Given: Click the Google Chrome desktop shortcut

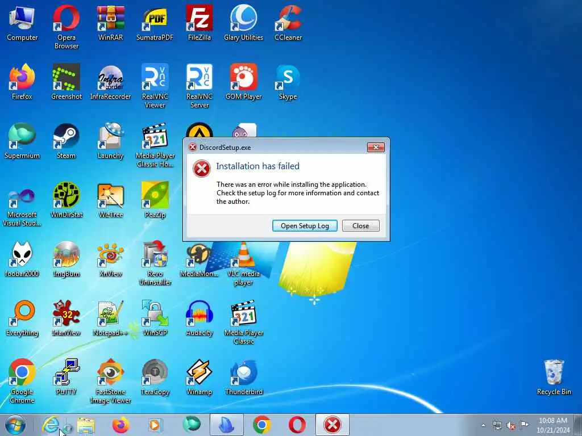Looking at the screenshot, I should coord(22,381).
